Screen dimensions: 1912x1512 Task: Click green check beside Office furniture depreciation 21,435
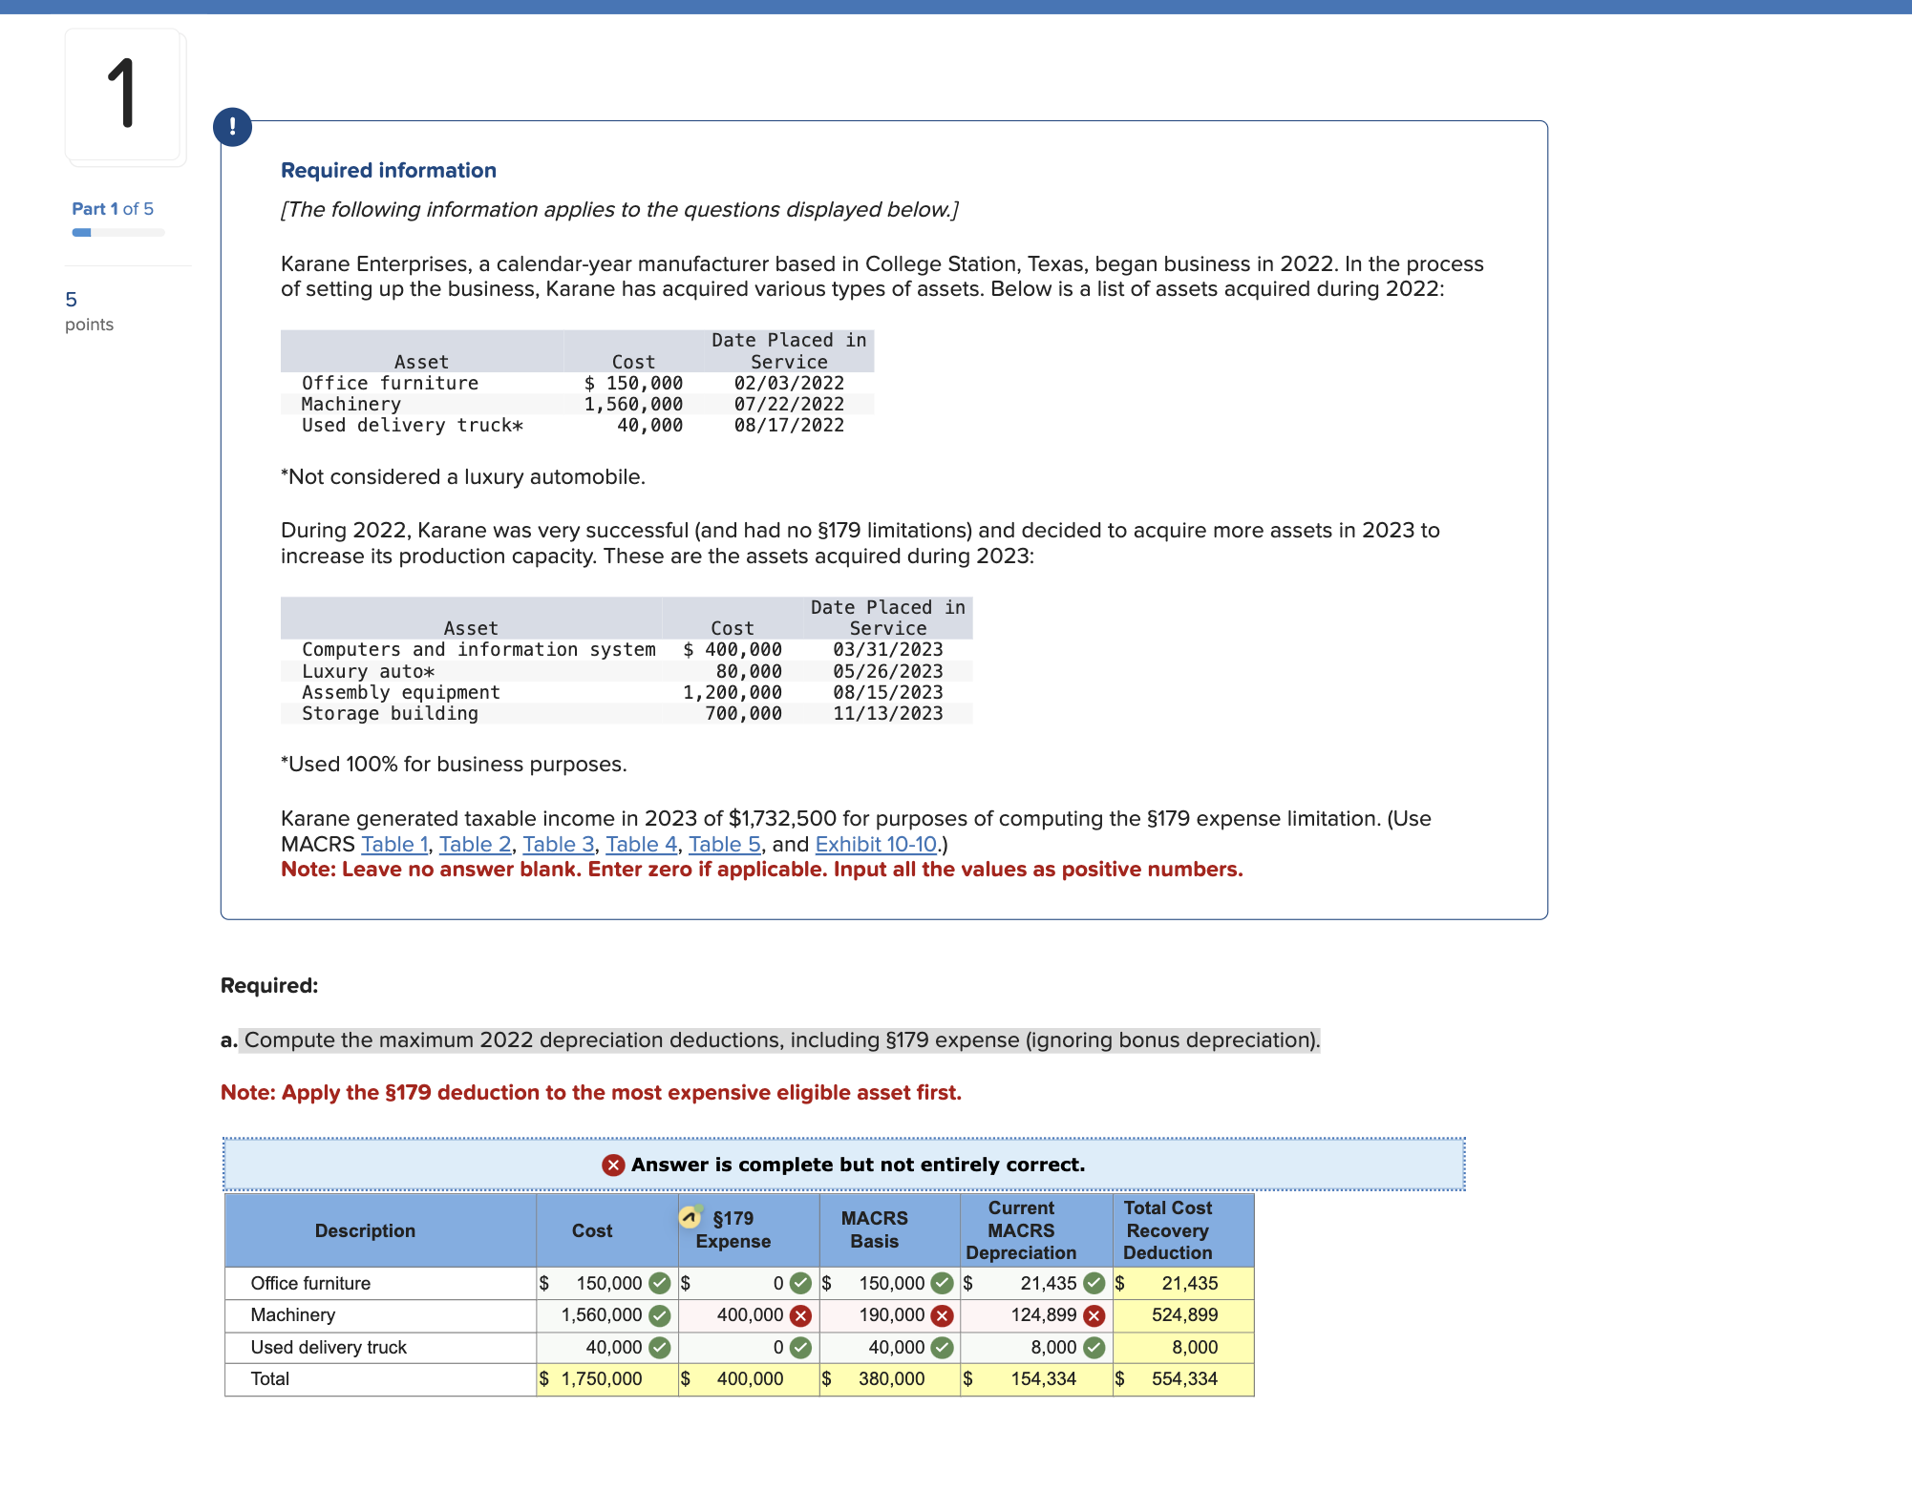[1094, 1283]
